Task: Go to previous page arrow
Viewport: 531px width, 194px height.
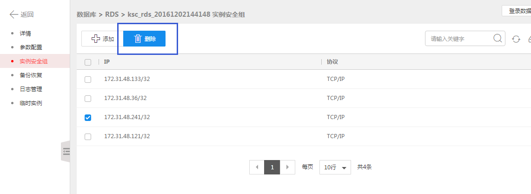Action: tap(257, 167)
